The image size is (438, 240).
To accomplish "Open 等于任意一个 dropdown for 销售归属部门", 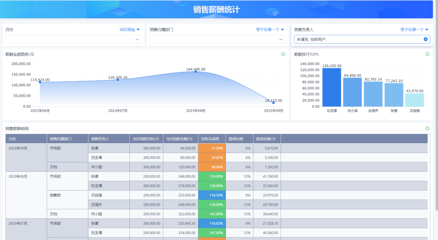I will pyautogui.click(x=270, y=30).
